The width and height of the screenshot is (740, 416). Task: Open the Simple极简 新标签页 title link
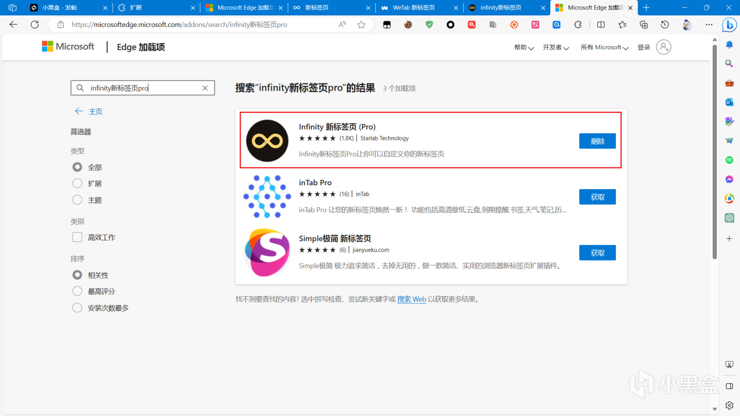(335, 238)
